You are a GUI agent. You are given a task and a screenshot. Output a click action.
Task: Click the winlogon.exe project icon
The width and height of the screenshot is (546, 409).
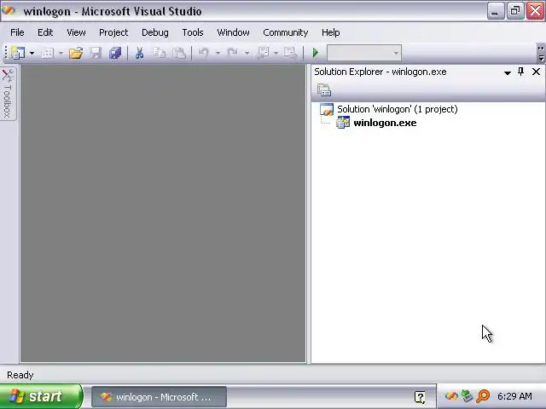(343, 123)
